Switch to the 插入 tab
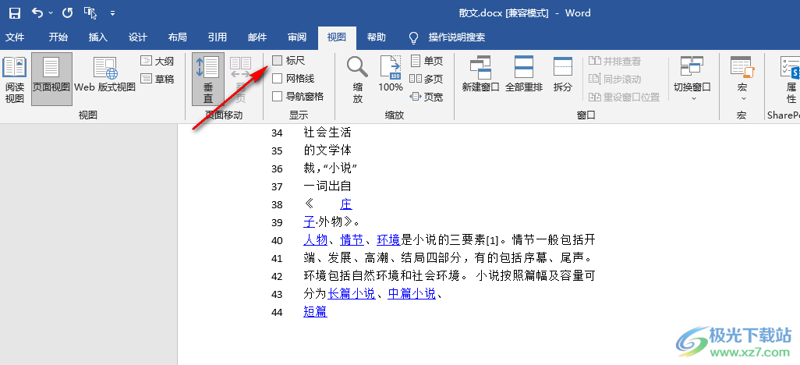The width and height of the screenshot is (800, 365). [98, 37]
